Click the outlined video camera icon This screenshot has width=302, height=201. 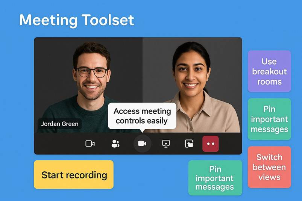[x=90, y=144]
